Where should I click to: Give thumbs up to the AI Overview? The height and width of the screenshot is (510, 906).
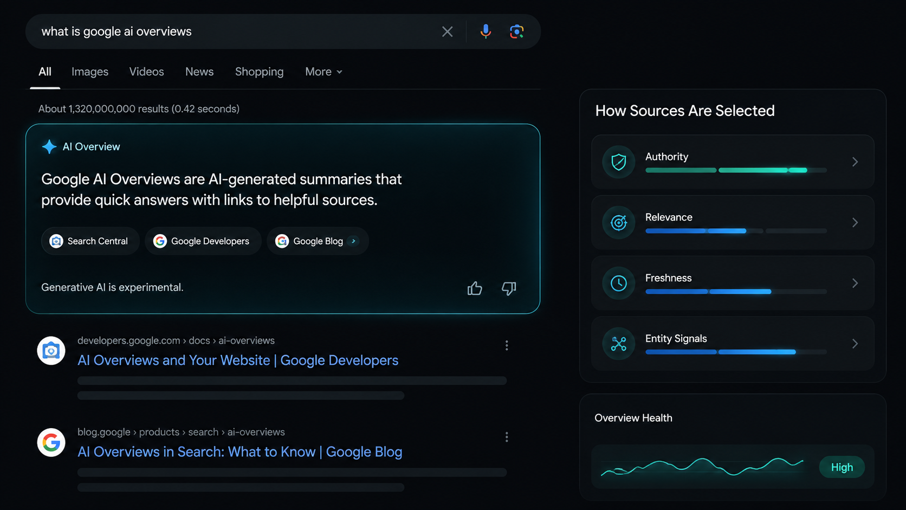[475, 288]
